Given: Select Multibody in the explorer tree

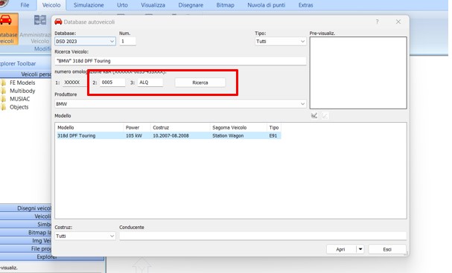Looking at the screenshot, I should 22,91.
